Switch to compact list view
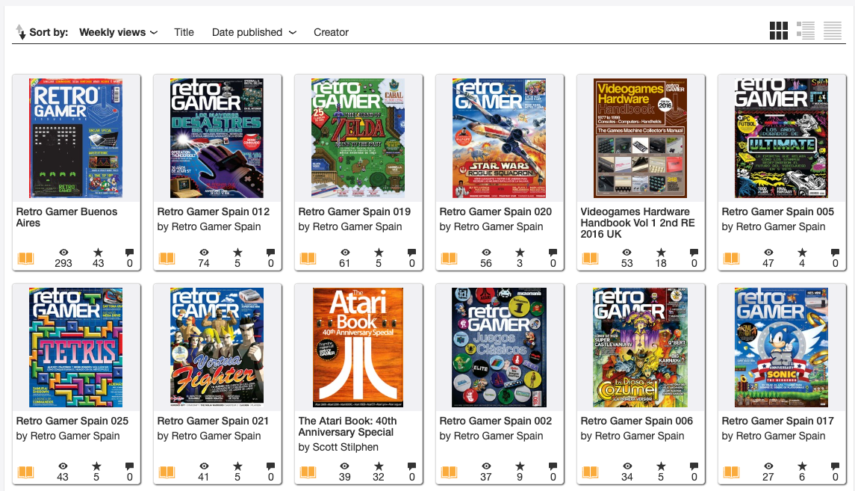The width and height of the screenshot is (855, 491). (x=833, y=31)
